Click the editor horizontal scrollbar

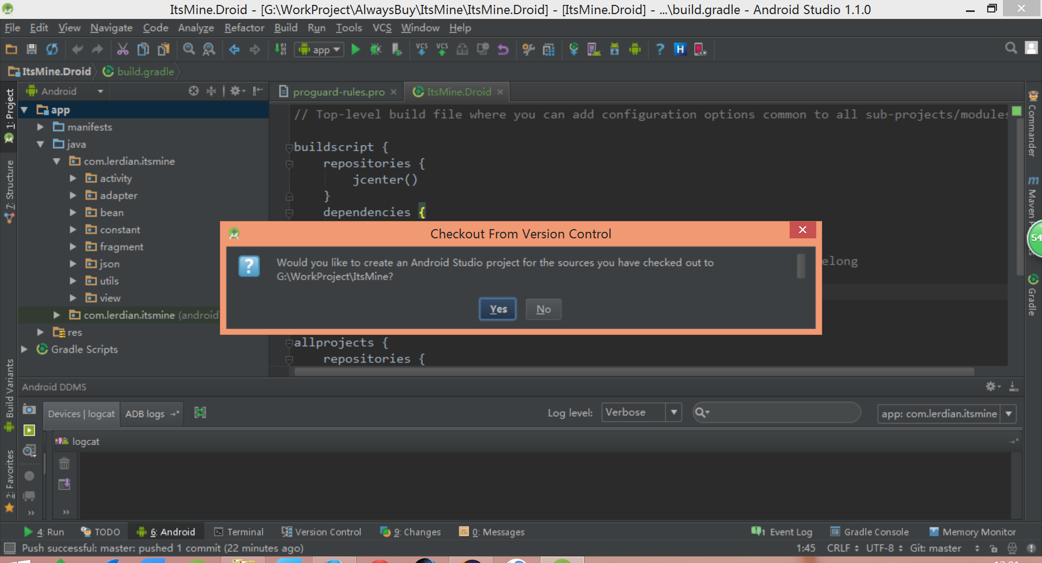(x=634, y=372)
